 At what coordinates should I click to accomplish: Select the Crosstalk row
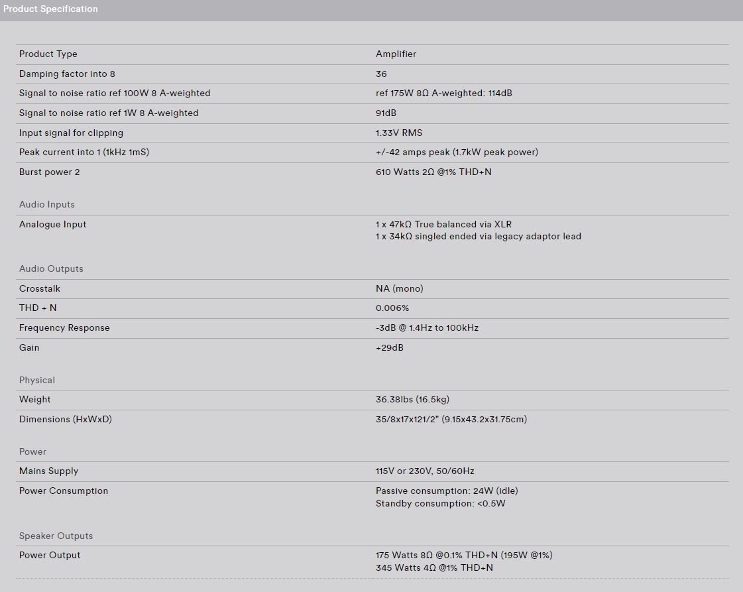click(x=372, y=288)
